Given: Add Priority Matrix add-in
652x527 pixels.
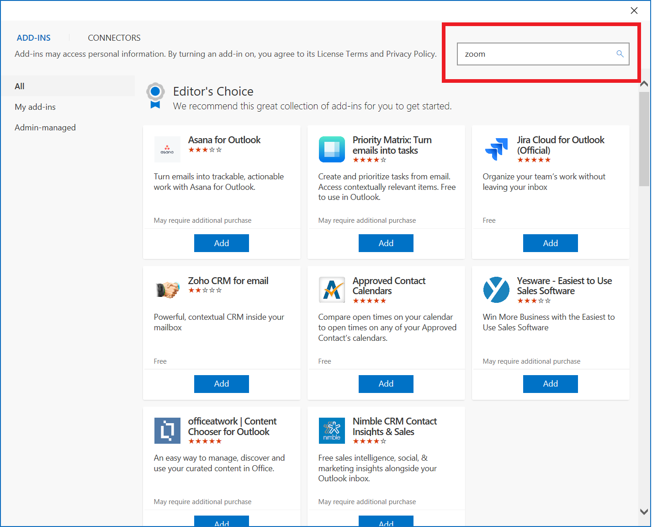Looking at the screenshot, I should point(386,243).
